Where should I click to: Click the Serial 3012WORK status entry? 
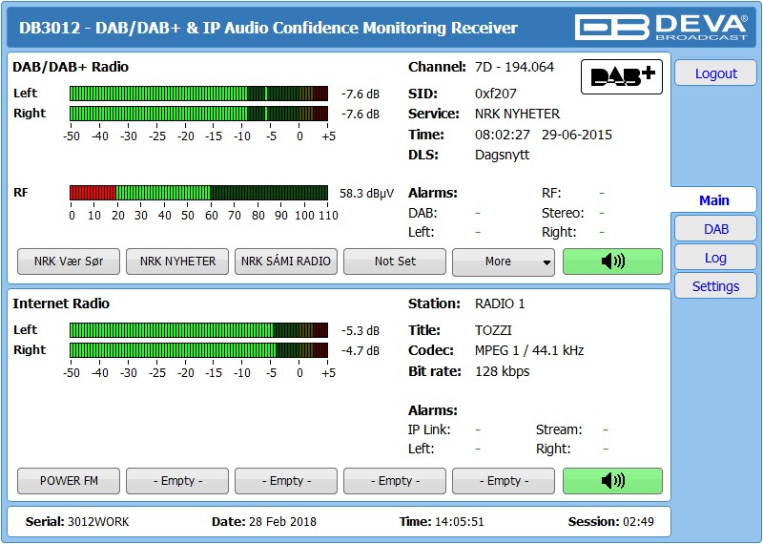tap(77, 522)
